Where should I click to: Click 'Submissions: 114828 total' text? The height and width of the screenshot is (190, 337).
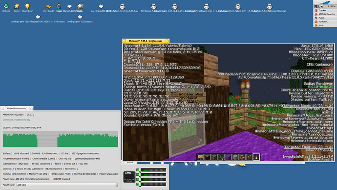pos(16,164)
